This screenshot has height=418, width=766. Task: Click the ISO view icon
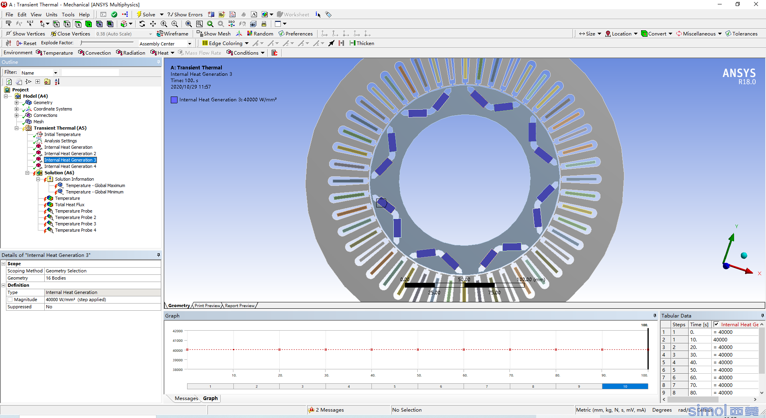[231, 24]
